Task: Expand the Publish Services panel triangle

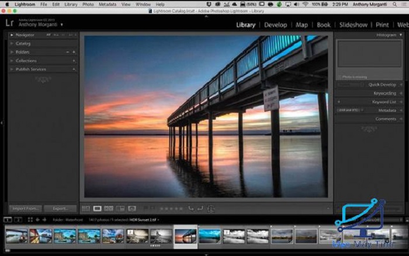Action: click(x=12, y=69)
